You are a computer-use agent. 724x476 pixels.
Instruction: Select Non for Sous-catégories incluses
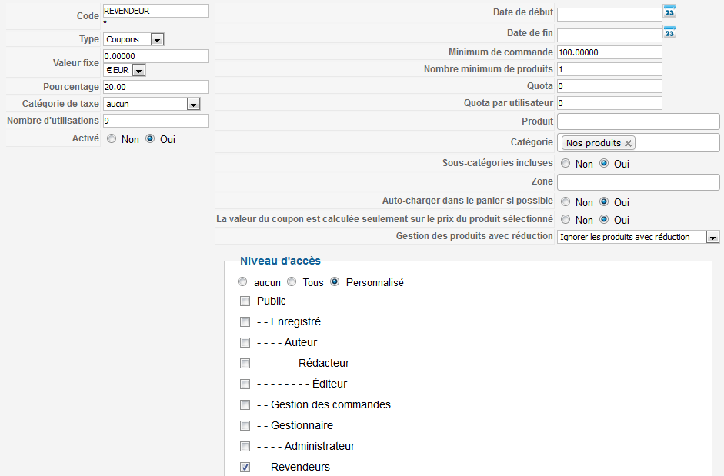click(x=566, y=163)
